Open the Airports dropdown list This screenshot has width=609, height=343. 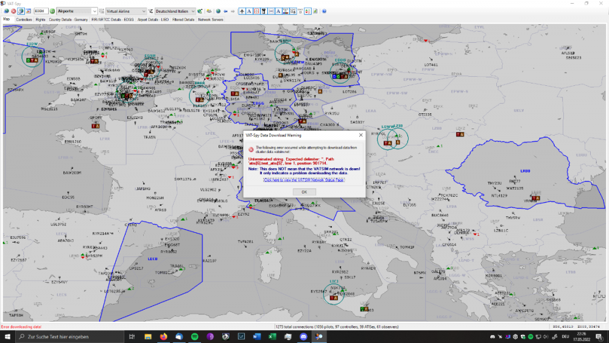click(x=94, y=11)
